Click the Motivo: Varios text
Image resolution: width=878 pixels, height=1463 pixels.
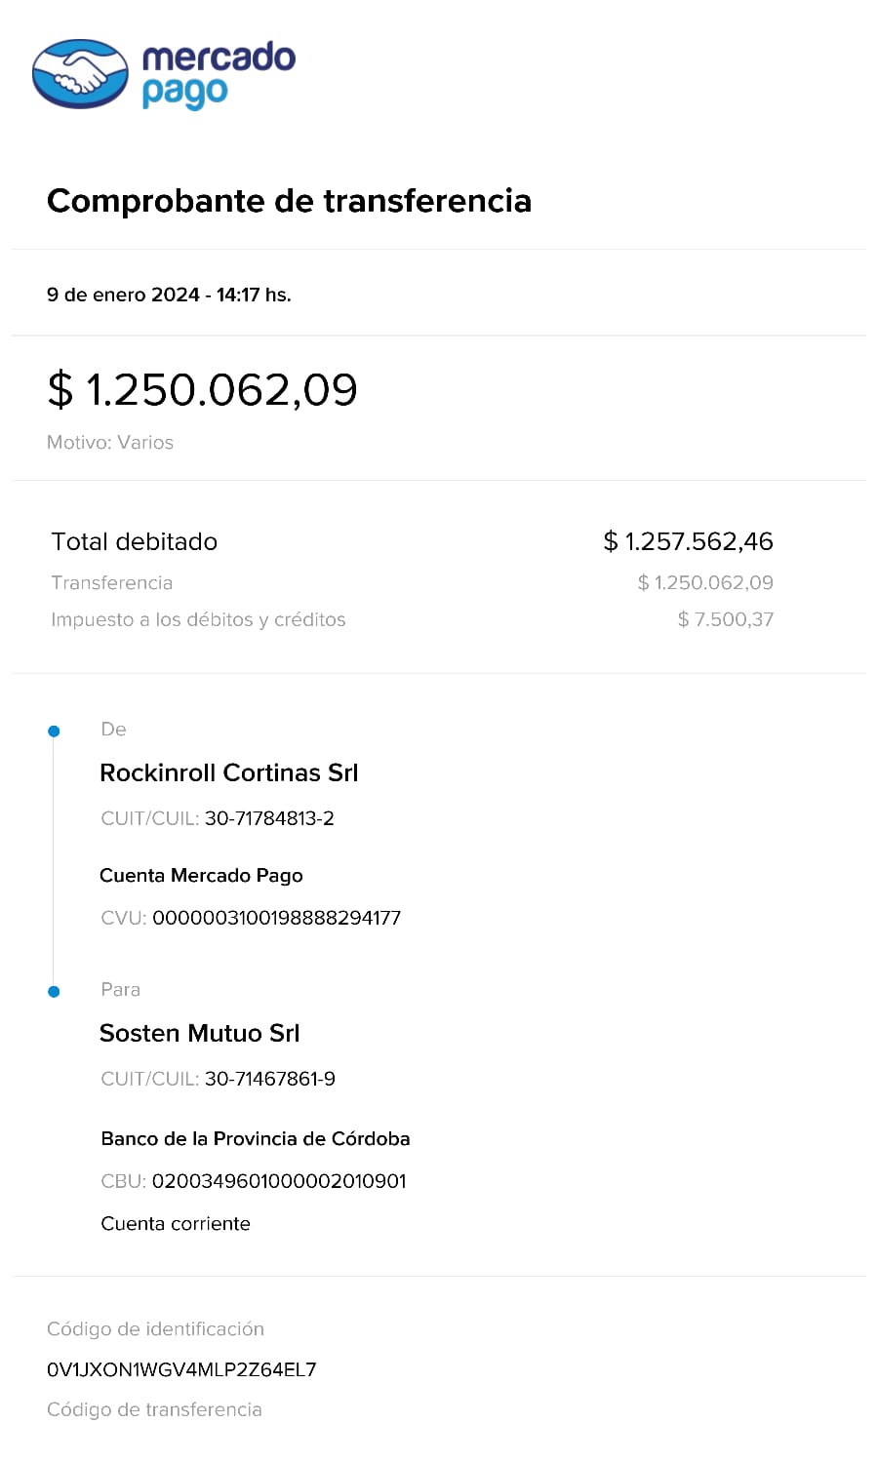[110, 443]
